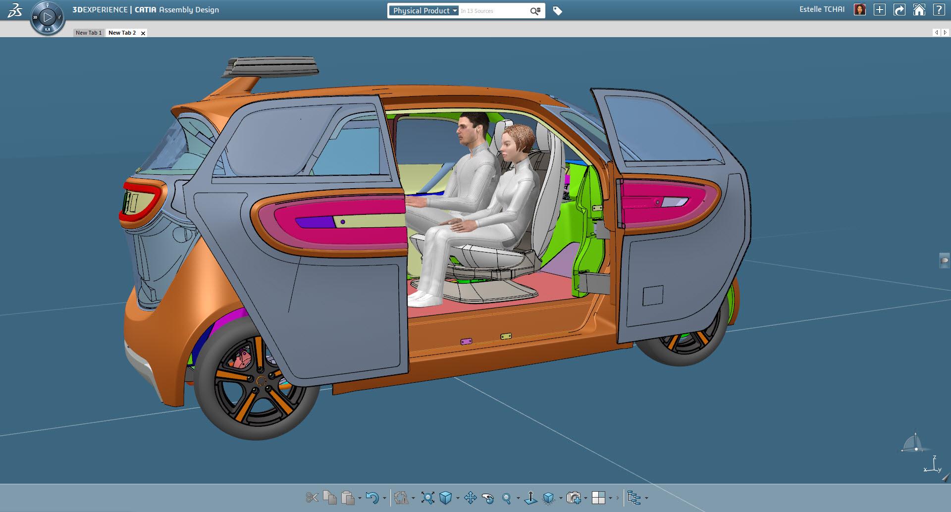The image size is (951, 512).
Task: Toggle the multi-view layout grid icon
Action: click(598, 498)
